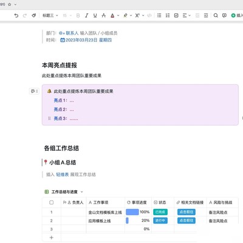Screen dimensions: 243x243
Task: Insert a to-do checkbox list
Action: coord(176,15)
